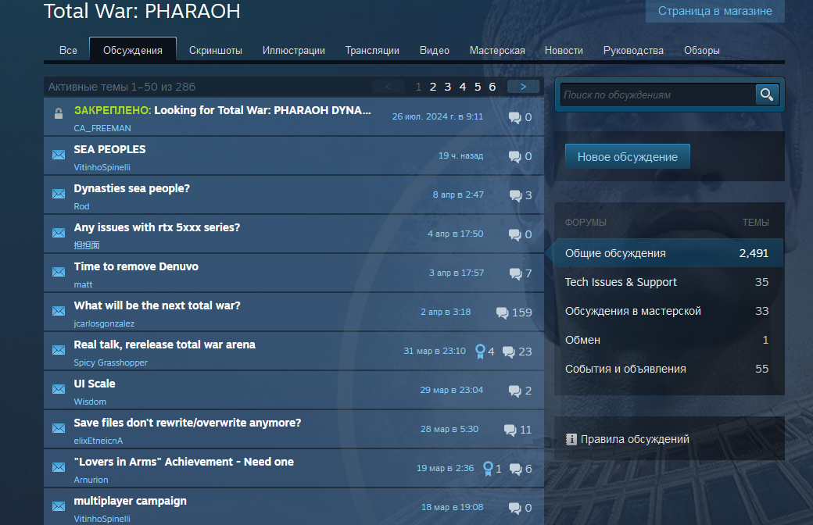This screenshot has height=525, width=813.
Task: Go to page 4 of topics
Action: [x=463, y=87]
